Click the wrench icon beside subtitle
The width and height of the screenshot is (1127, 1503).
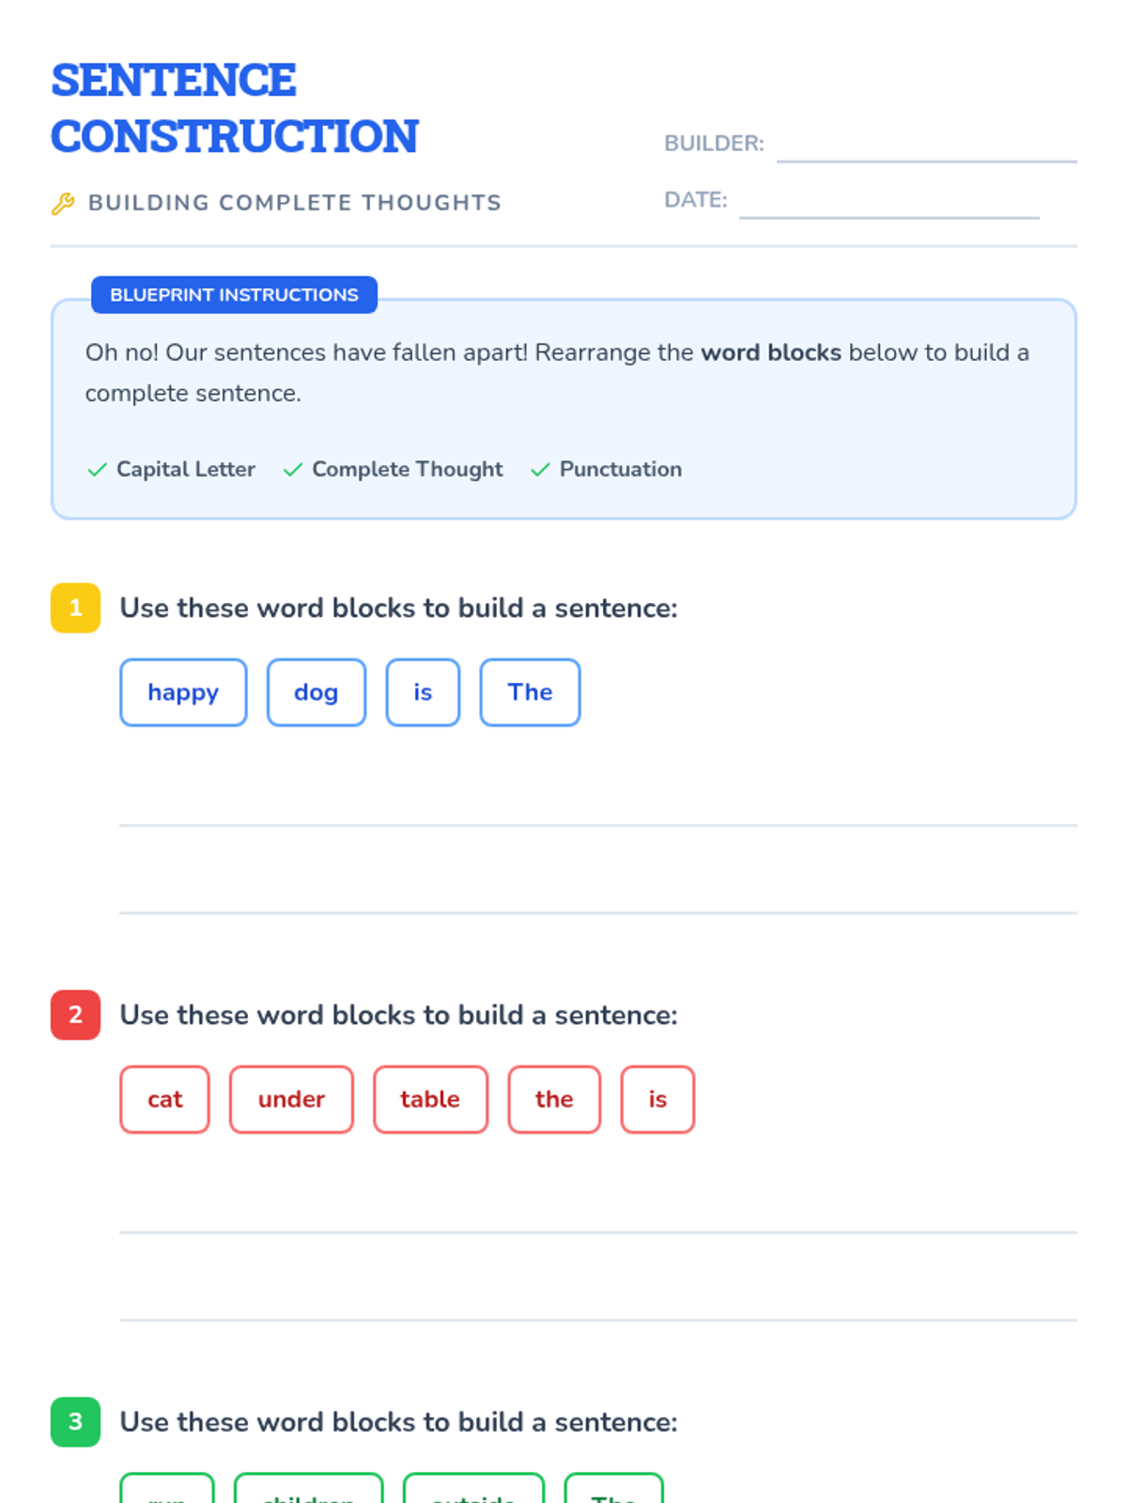(x=63, y=204)
